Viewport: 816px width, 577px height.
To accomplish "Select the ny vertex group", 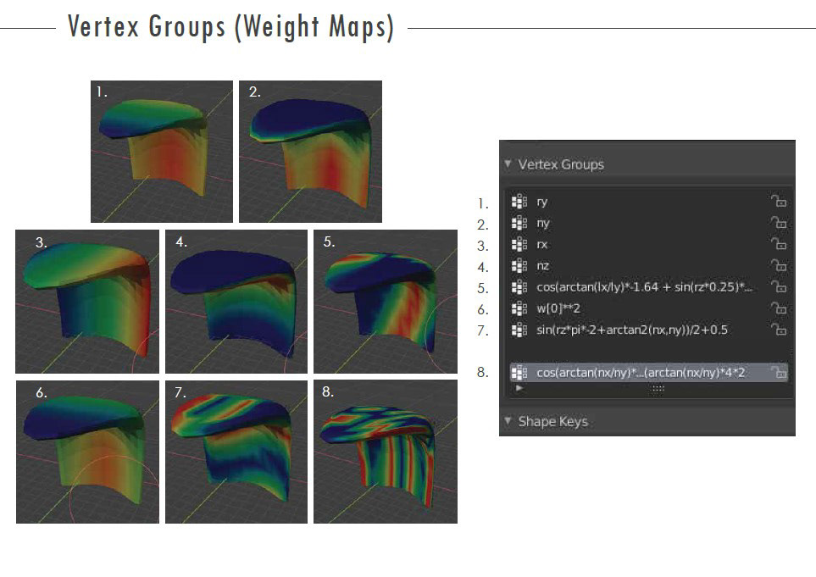I will [x=648, y=223].
